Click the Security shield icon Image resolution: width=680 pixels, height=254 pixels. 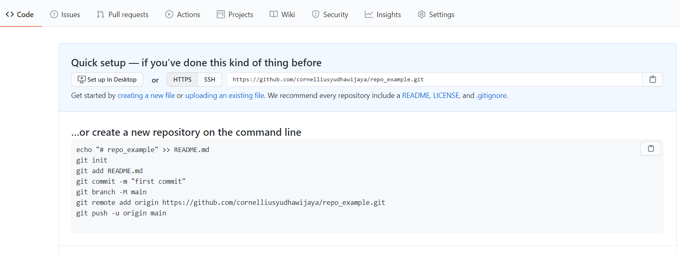[316, 14]
